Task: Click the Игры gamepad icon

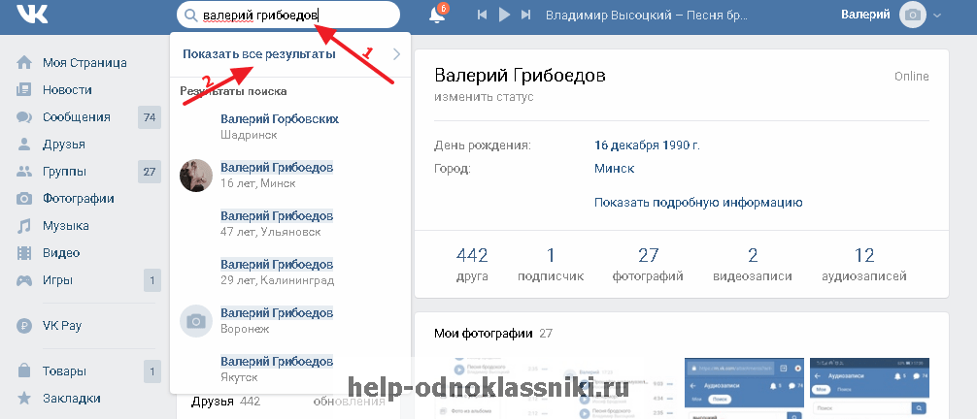Action: (24, 280)
